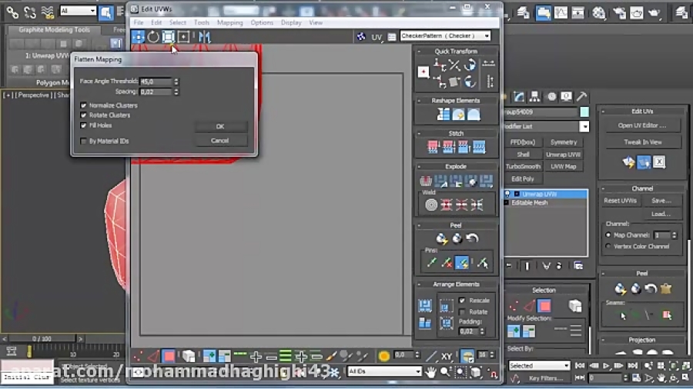This screenshot has height=389, width=693.
Task: Enable the By Material IDs checkbox
Action: (83, 141)
